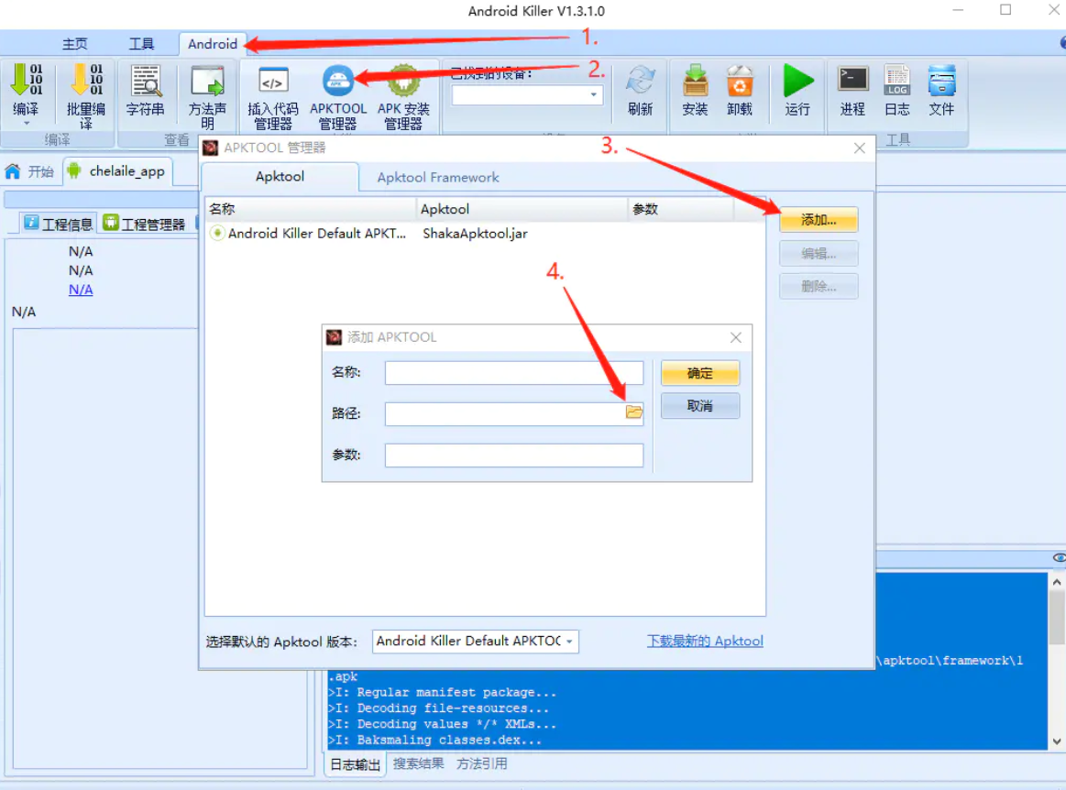Click the folder browse icon in 路径 field
The width and height of the screenshot is (1066, 790).
click(633, 412)
